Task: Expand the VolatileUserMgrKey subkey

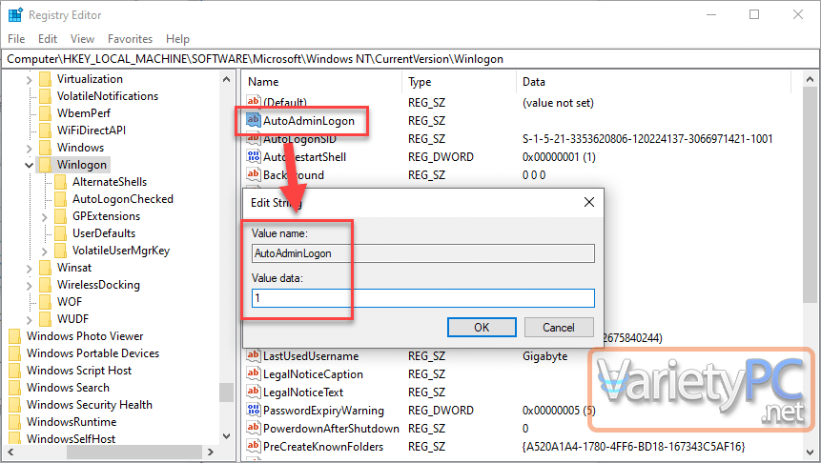Action: click(45, 252)
